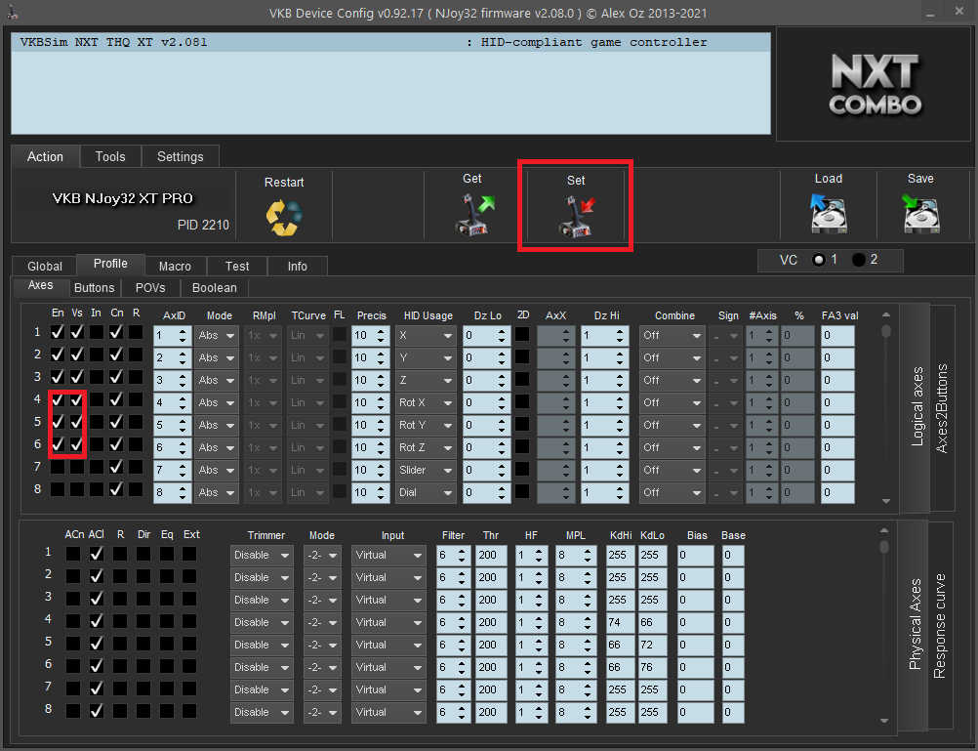Open the Buttons sub-tab
Screen dimensions: 978x751
[x=94, y=288]
